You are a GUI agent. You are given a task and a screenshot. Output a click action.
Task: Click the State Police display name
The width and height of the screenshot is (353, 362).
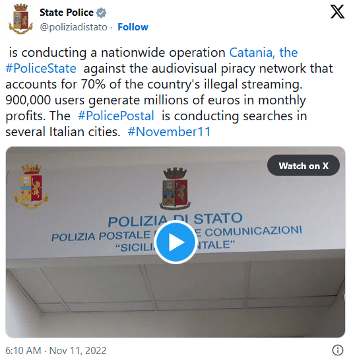click(x=67, y=13)
